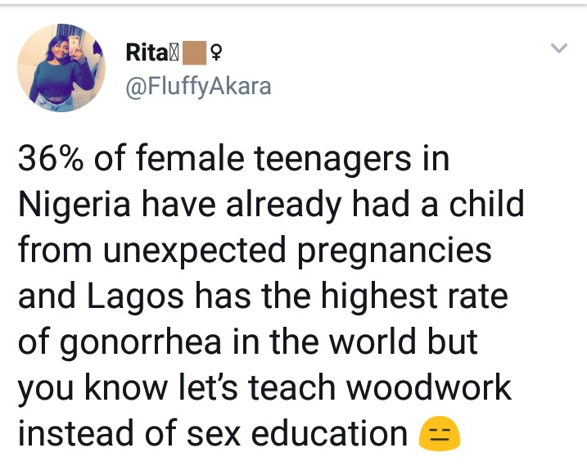Open Rita's profile picture
This screenshot has width=587, height=466.
61,67
